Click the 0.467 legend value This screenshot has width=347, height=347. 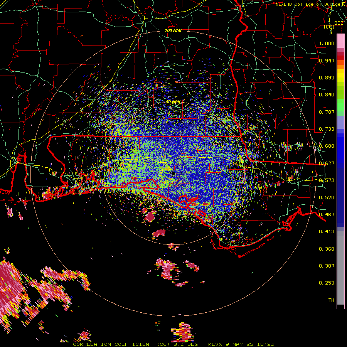(x=327, y=215)
